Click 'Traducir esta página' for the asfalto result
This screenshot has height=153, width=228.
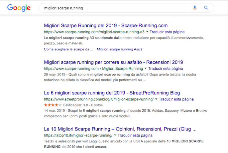click(x=166, y=69)
